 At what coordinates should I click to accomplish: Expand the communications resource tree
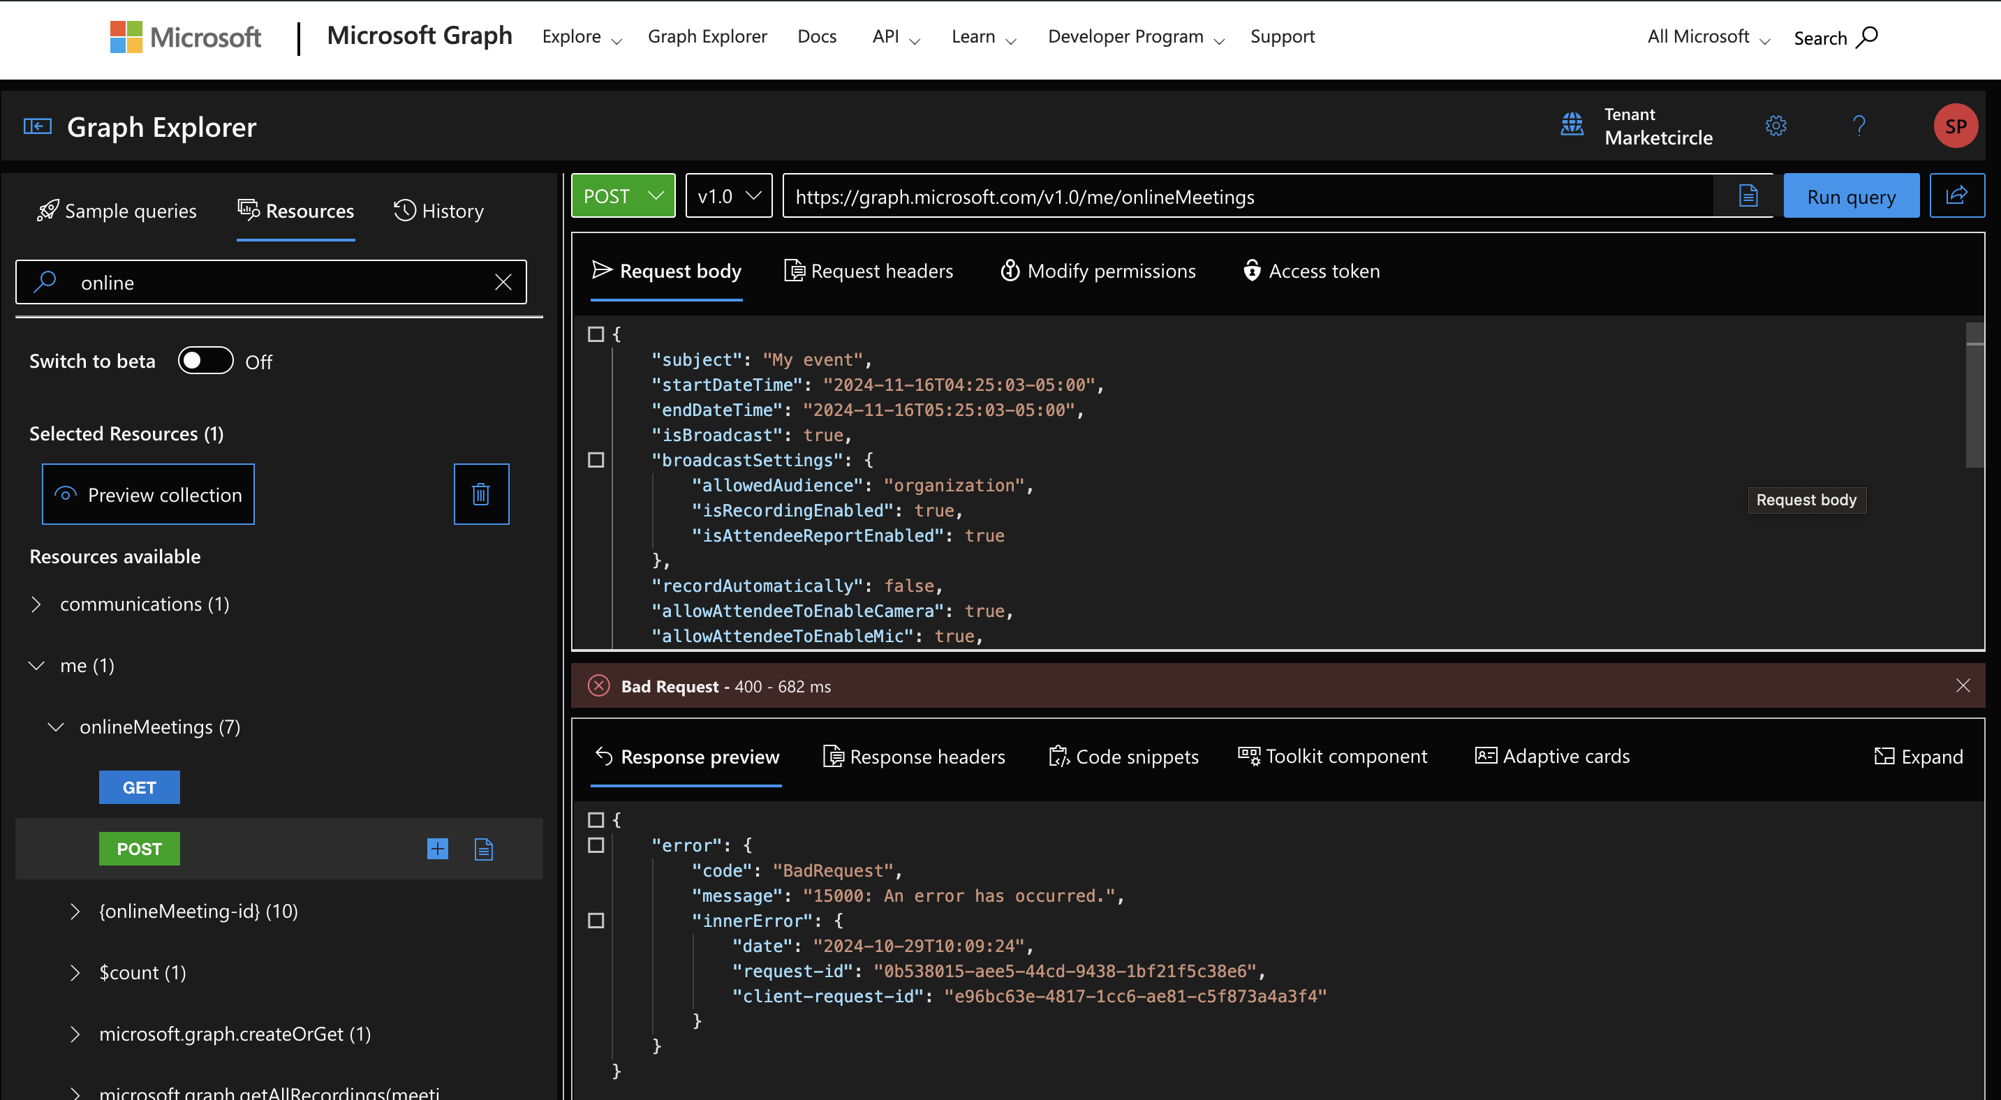[36, 604]
